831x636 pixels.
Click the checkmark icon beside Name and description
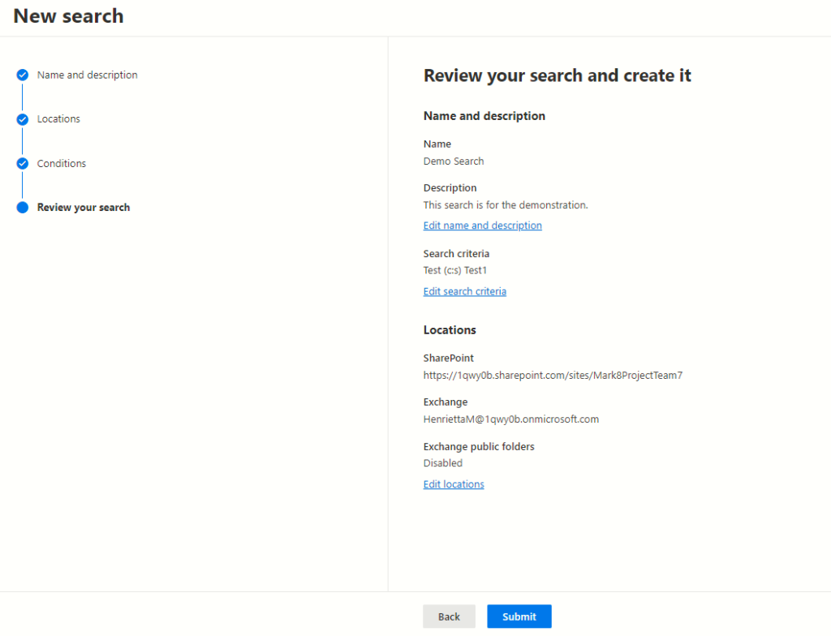(22, 75)
